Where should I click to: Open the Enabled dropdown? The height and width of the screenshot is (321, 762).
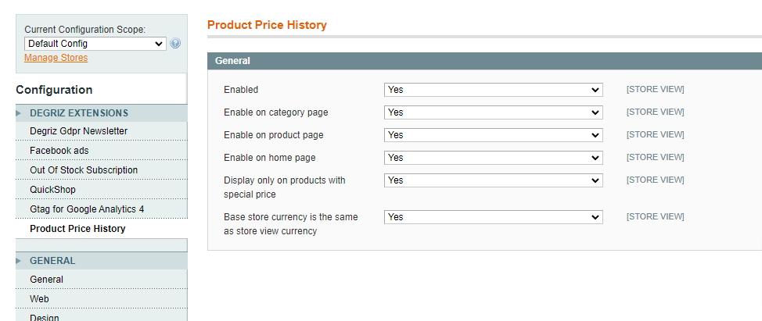pos(493,90)
